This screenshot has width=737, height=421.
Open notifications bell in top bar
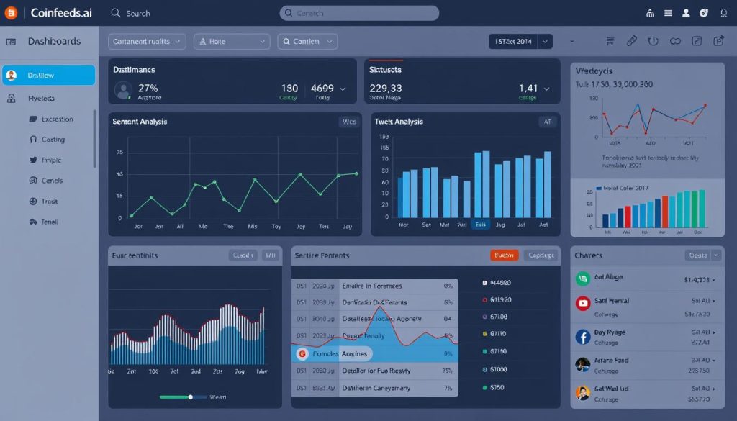[x=724, y=13]
